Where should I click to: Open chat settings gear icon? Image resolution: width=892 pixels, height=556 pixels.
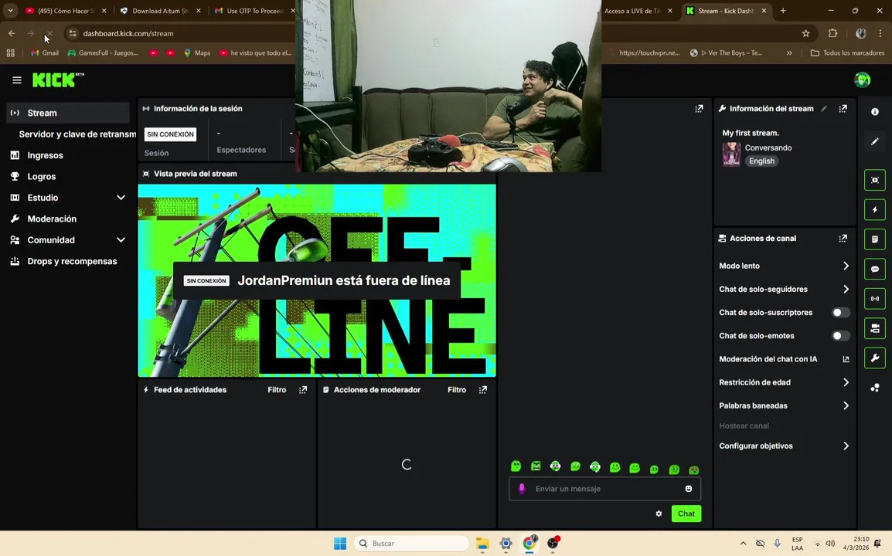point(659,514)
